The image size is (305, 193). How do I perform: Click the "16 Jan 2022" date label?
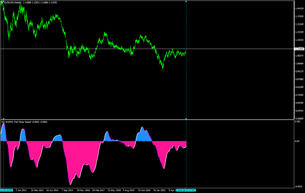coord(159,190)
